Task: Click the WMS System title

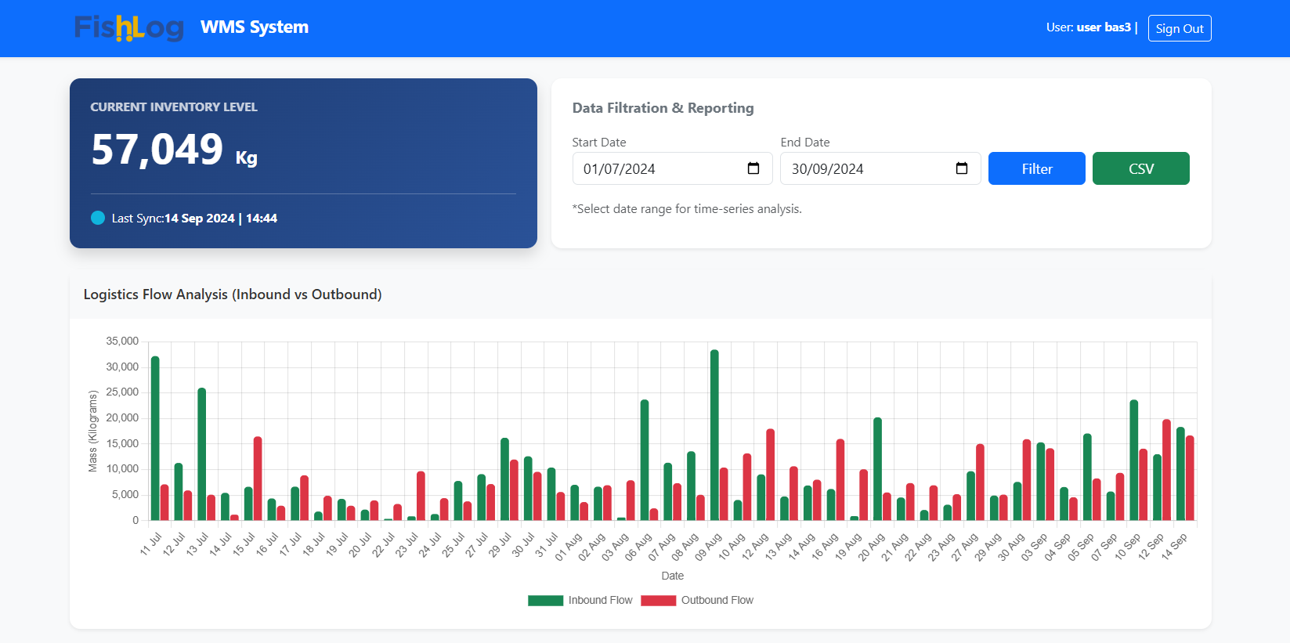Action: [255, 27]
